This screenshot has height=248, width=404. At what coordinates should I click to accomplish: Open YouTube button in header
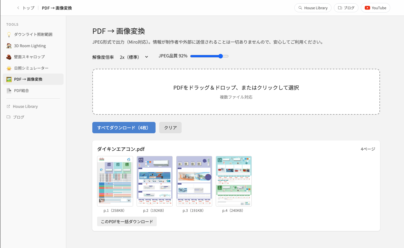[375, 8]
